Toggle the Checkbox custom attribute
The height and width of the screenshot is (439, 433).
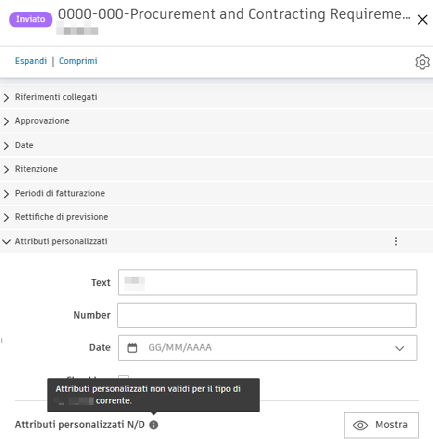tap(123, 379)
